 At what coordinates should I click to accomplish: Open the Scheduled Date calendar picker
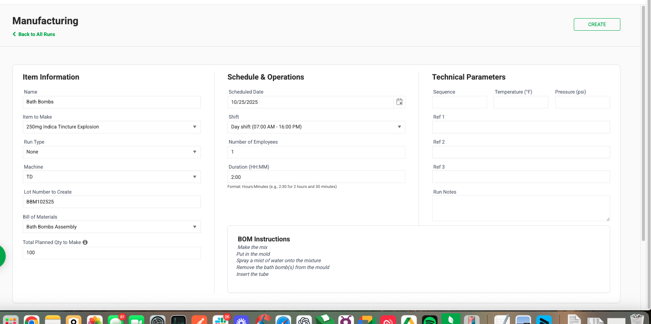pos(399,102)
